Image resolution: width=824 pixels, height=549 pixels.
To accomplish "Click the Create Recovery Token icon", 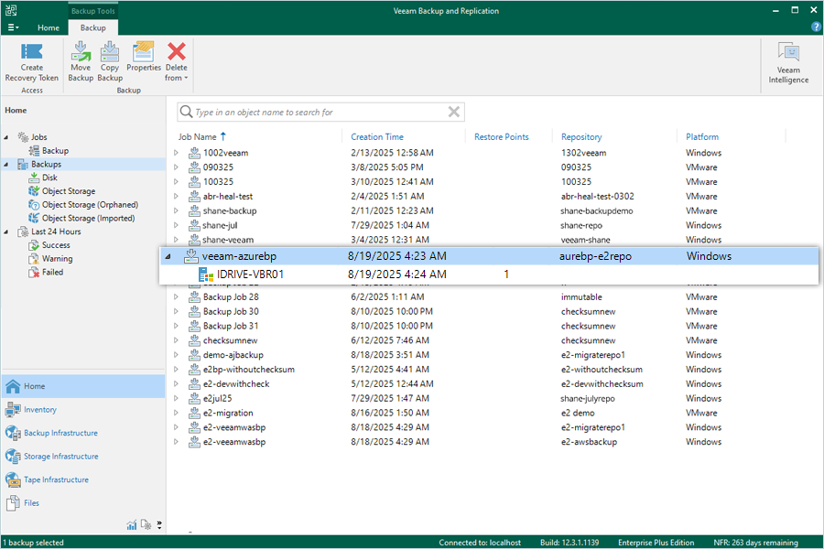I will pyautogui.click(x=31, y=51).
